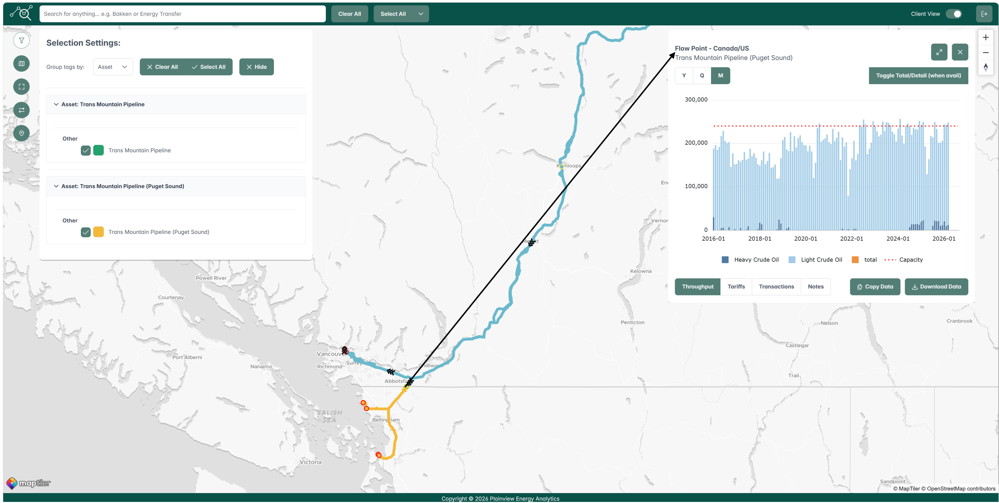This screenshot has height=503, width=999.
Task: Click Clear All in Selection Settings
Action: 162,67
